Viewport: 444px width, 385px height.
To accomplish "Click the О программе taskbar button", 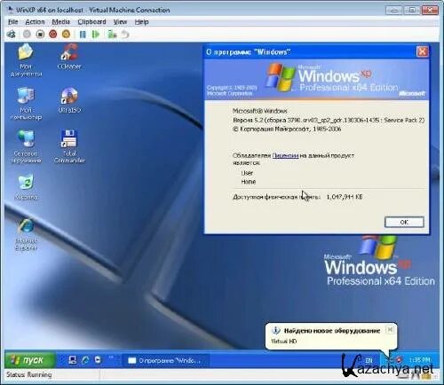I will pos(166,360).
